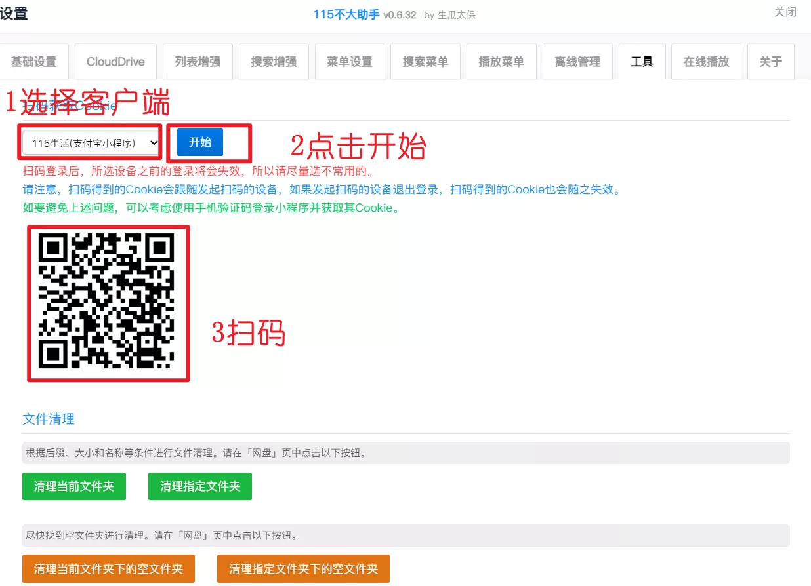Click the version text v0.6.32
Screen dimensions: 811x586
point(400,15)
